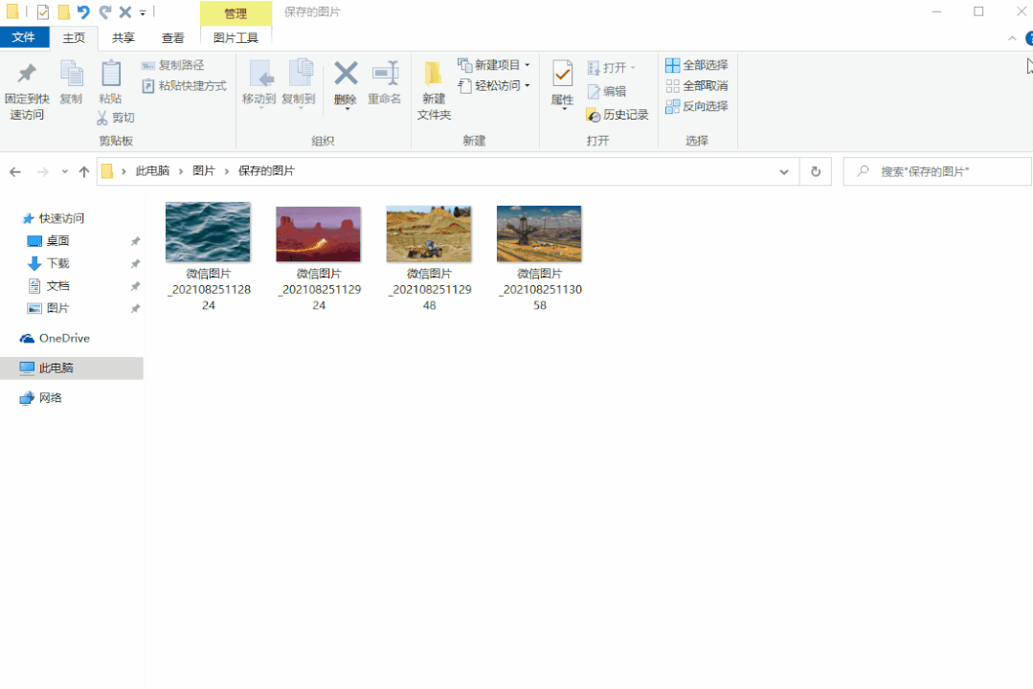
Task: Switch to the View (查看) tab
Action: tap(173, 38)
